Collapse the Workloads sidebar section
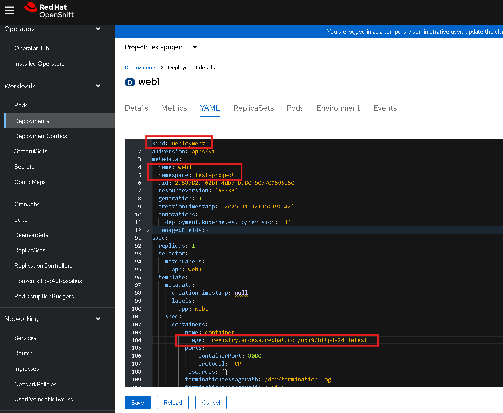503x413 pixels. [x=98, y=86]
